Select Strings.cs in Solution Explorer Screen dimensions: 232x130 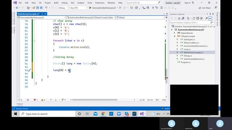click(x=188, y=56)
